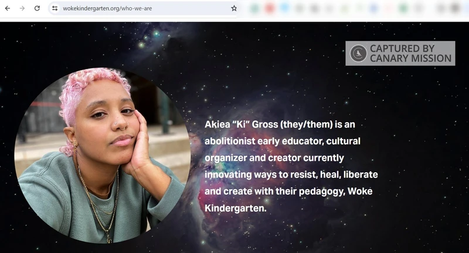
Task: Click the line 'organizer and creator currently'
Action: click(x=274, y=158)
